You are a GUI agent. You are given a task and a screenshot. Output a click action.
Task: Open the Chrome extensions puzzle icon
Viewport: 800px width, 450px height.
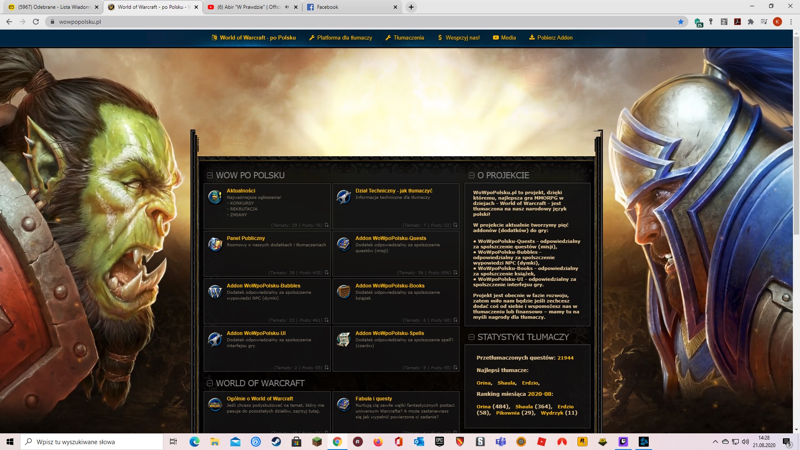[751, 22]
